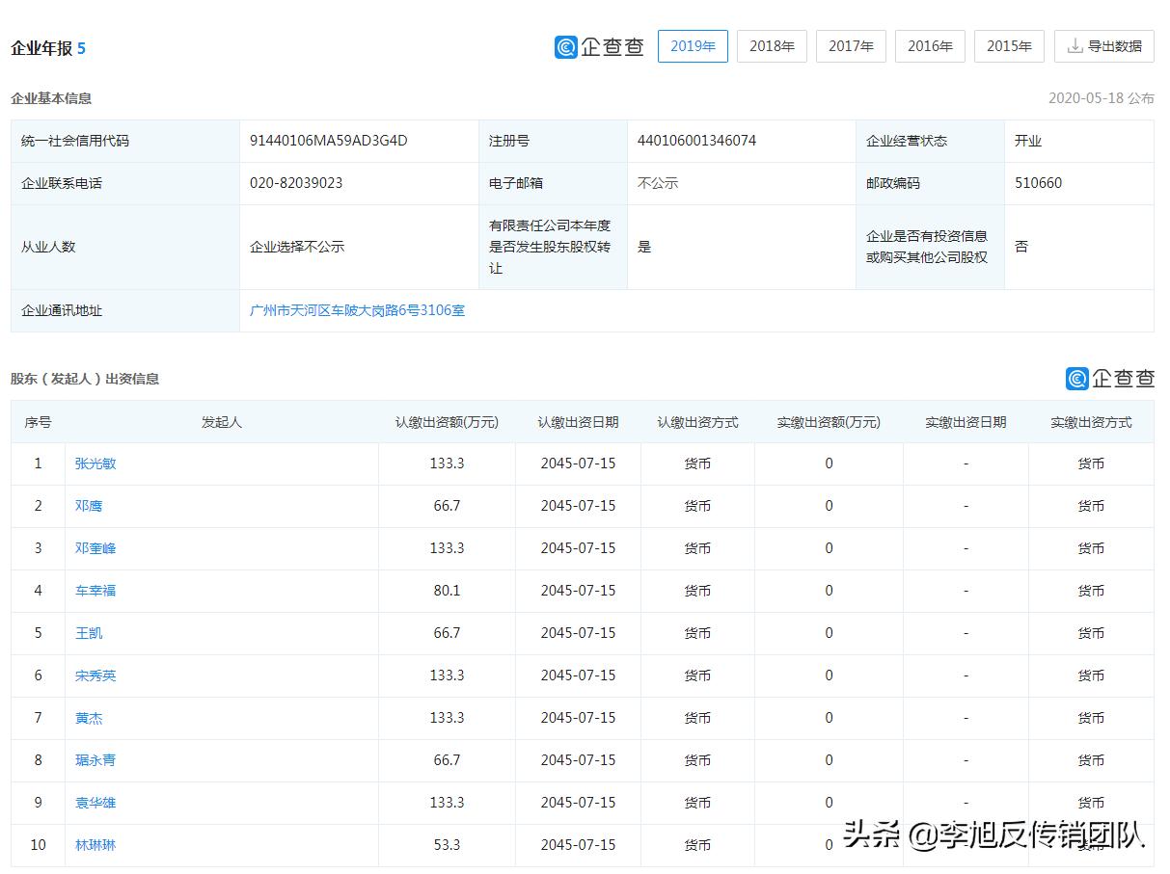Click the 琚永青 shareholder link
The image size is (1170, 874).
(95, 760)
